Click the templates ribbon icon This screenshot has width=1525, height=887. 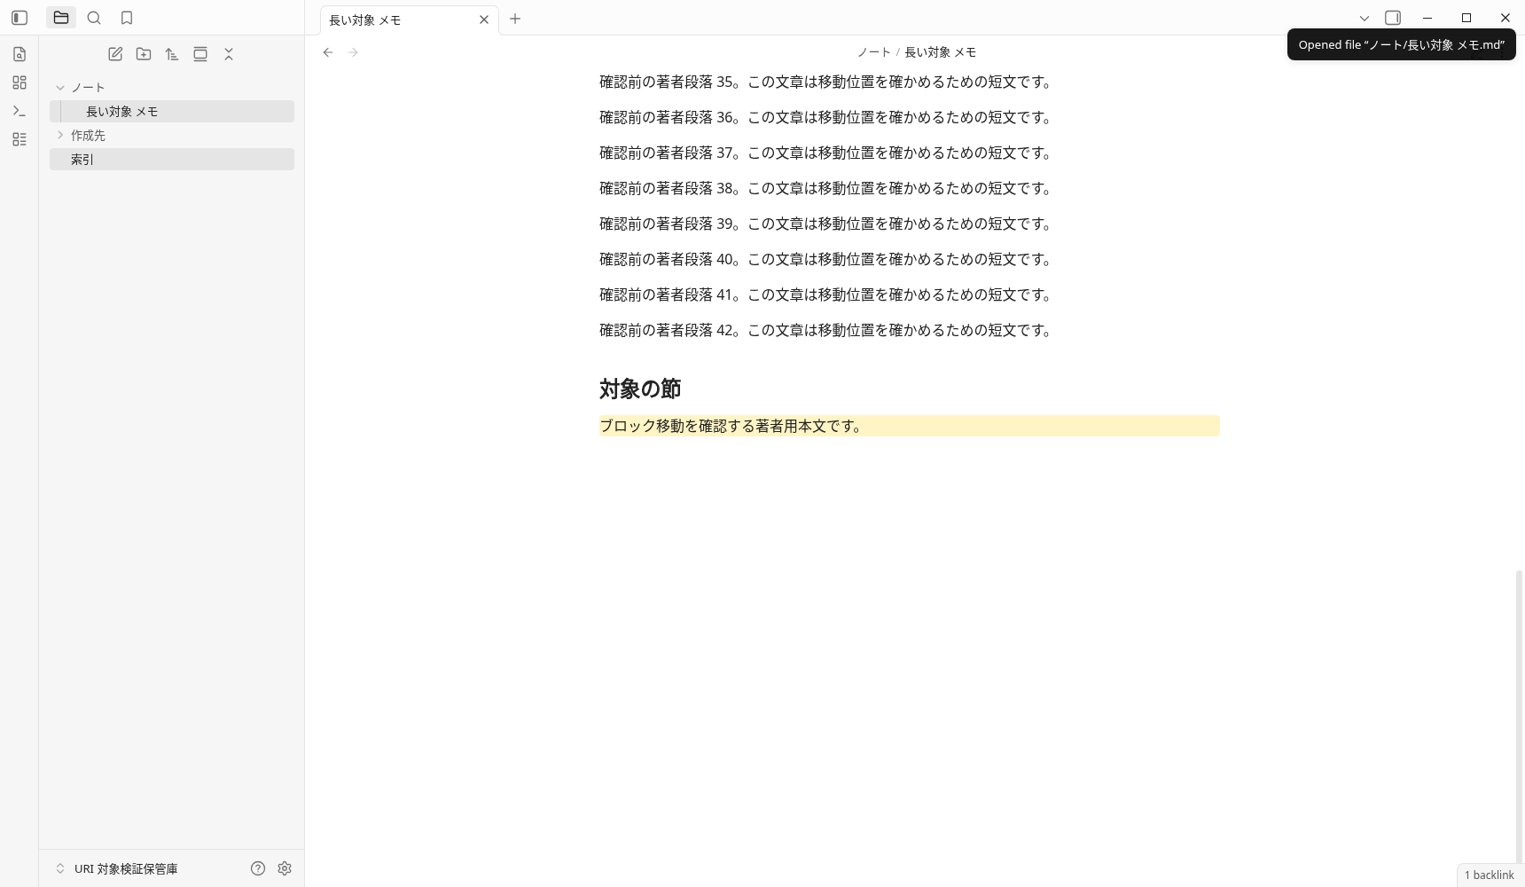point(20,139)
